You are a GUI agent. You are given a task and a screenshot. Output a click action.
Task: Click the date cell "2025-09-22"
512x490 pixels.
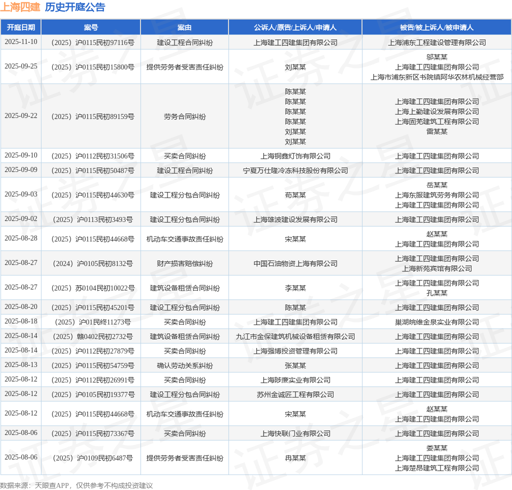point(21,116)
